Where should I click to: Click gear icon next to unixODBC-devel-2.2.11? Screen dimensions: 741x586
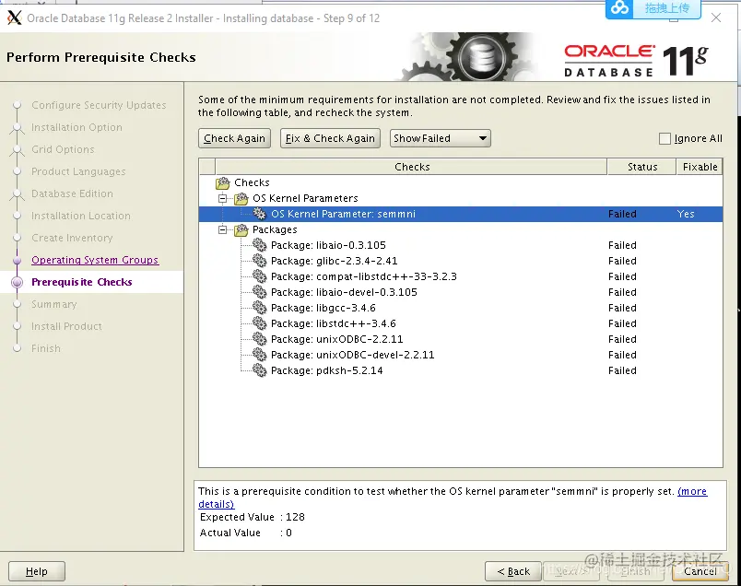[x=260, y=355]
